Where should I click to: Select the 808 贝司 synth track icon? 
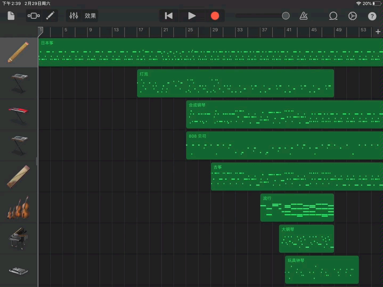point(19,145)
